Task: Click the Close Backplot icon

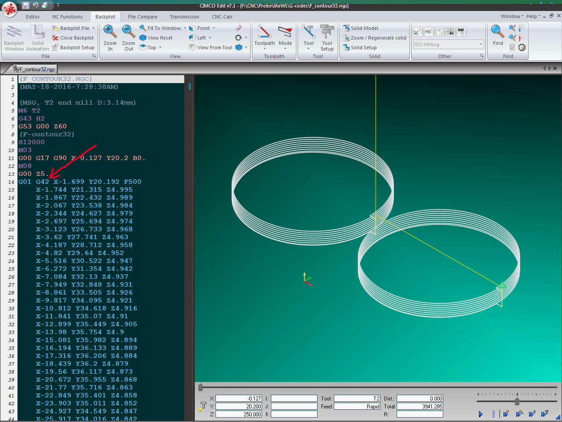Action: (x=55, y=38)
